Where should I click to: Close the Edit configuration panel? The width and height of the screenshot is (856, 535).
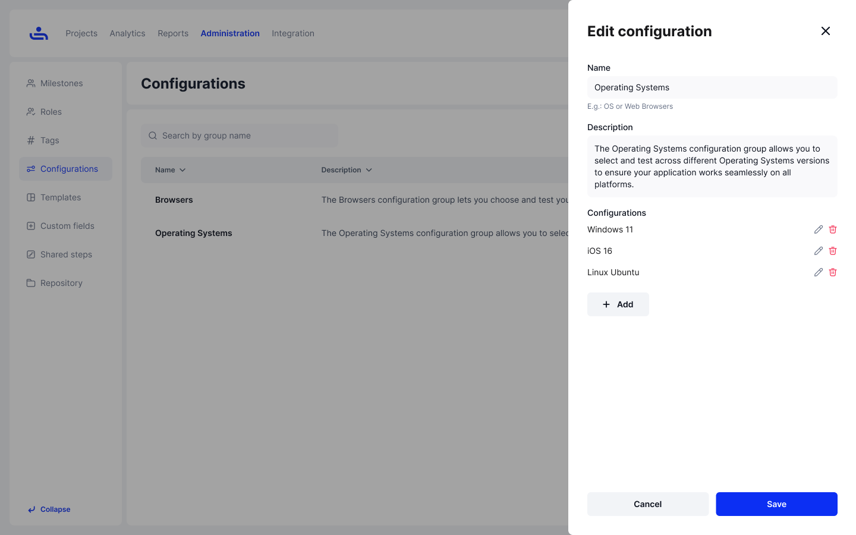point(825,31)
